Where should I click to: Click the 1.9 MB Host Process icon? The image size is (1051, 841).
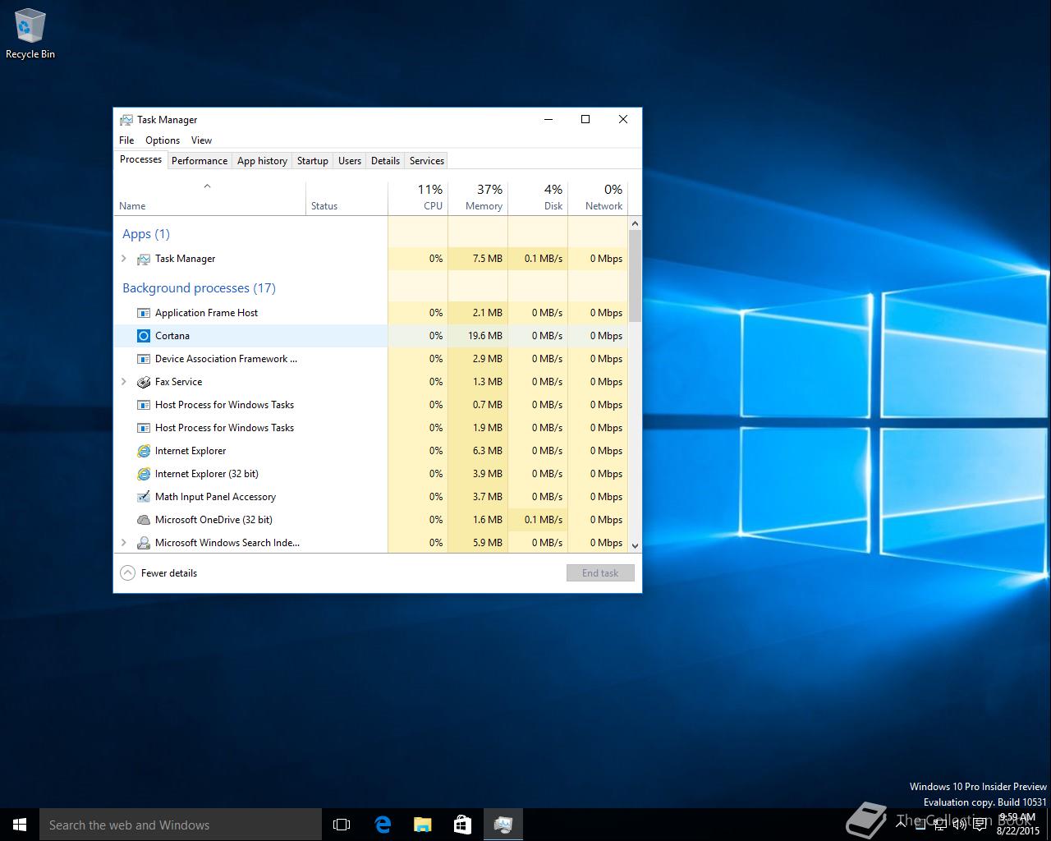coord(144,428)
